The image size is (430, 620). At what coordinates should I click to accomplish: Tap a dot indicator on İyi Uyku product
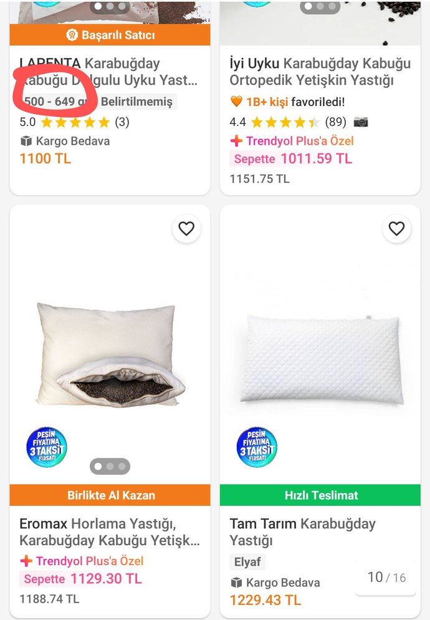pos(308,6)
